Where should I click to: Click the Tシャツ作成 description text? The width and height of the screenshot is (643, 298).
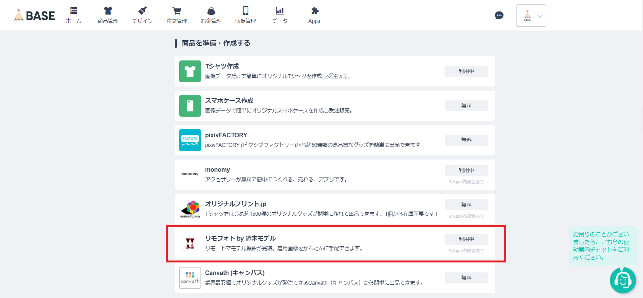coord(278,76)
